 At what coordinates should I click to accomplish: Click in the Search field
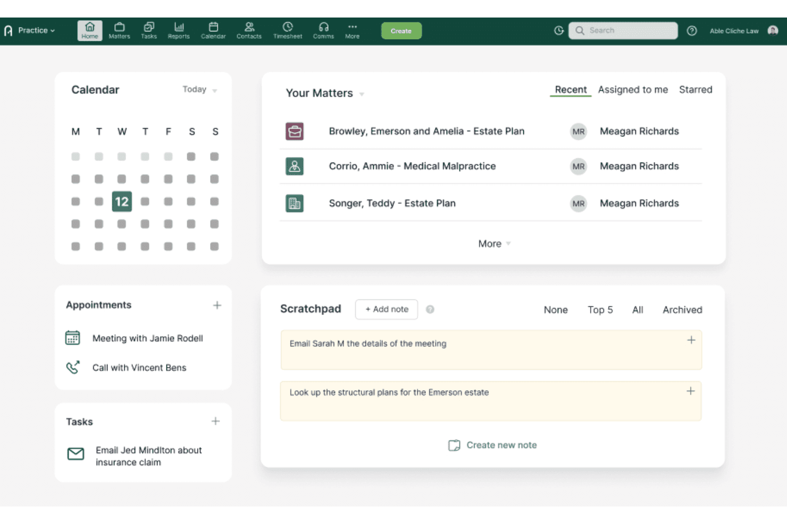[623, 31]
